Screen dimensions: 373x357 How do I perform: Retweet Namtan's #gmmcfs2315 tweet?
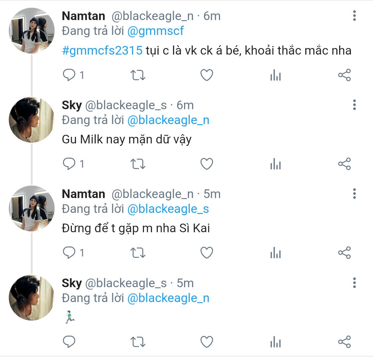(138, 75)
